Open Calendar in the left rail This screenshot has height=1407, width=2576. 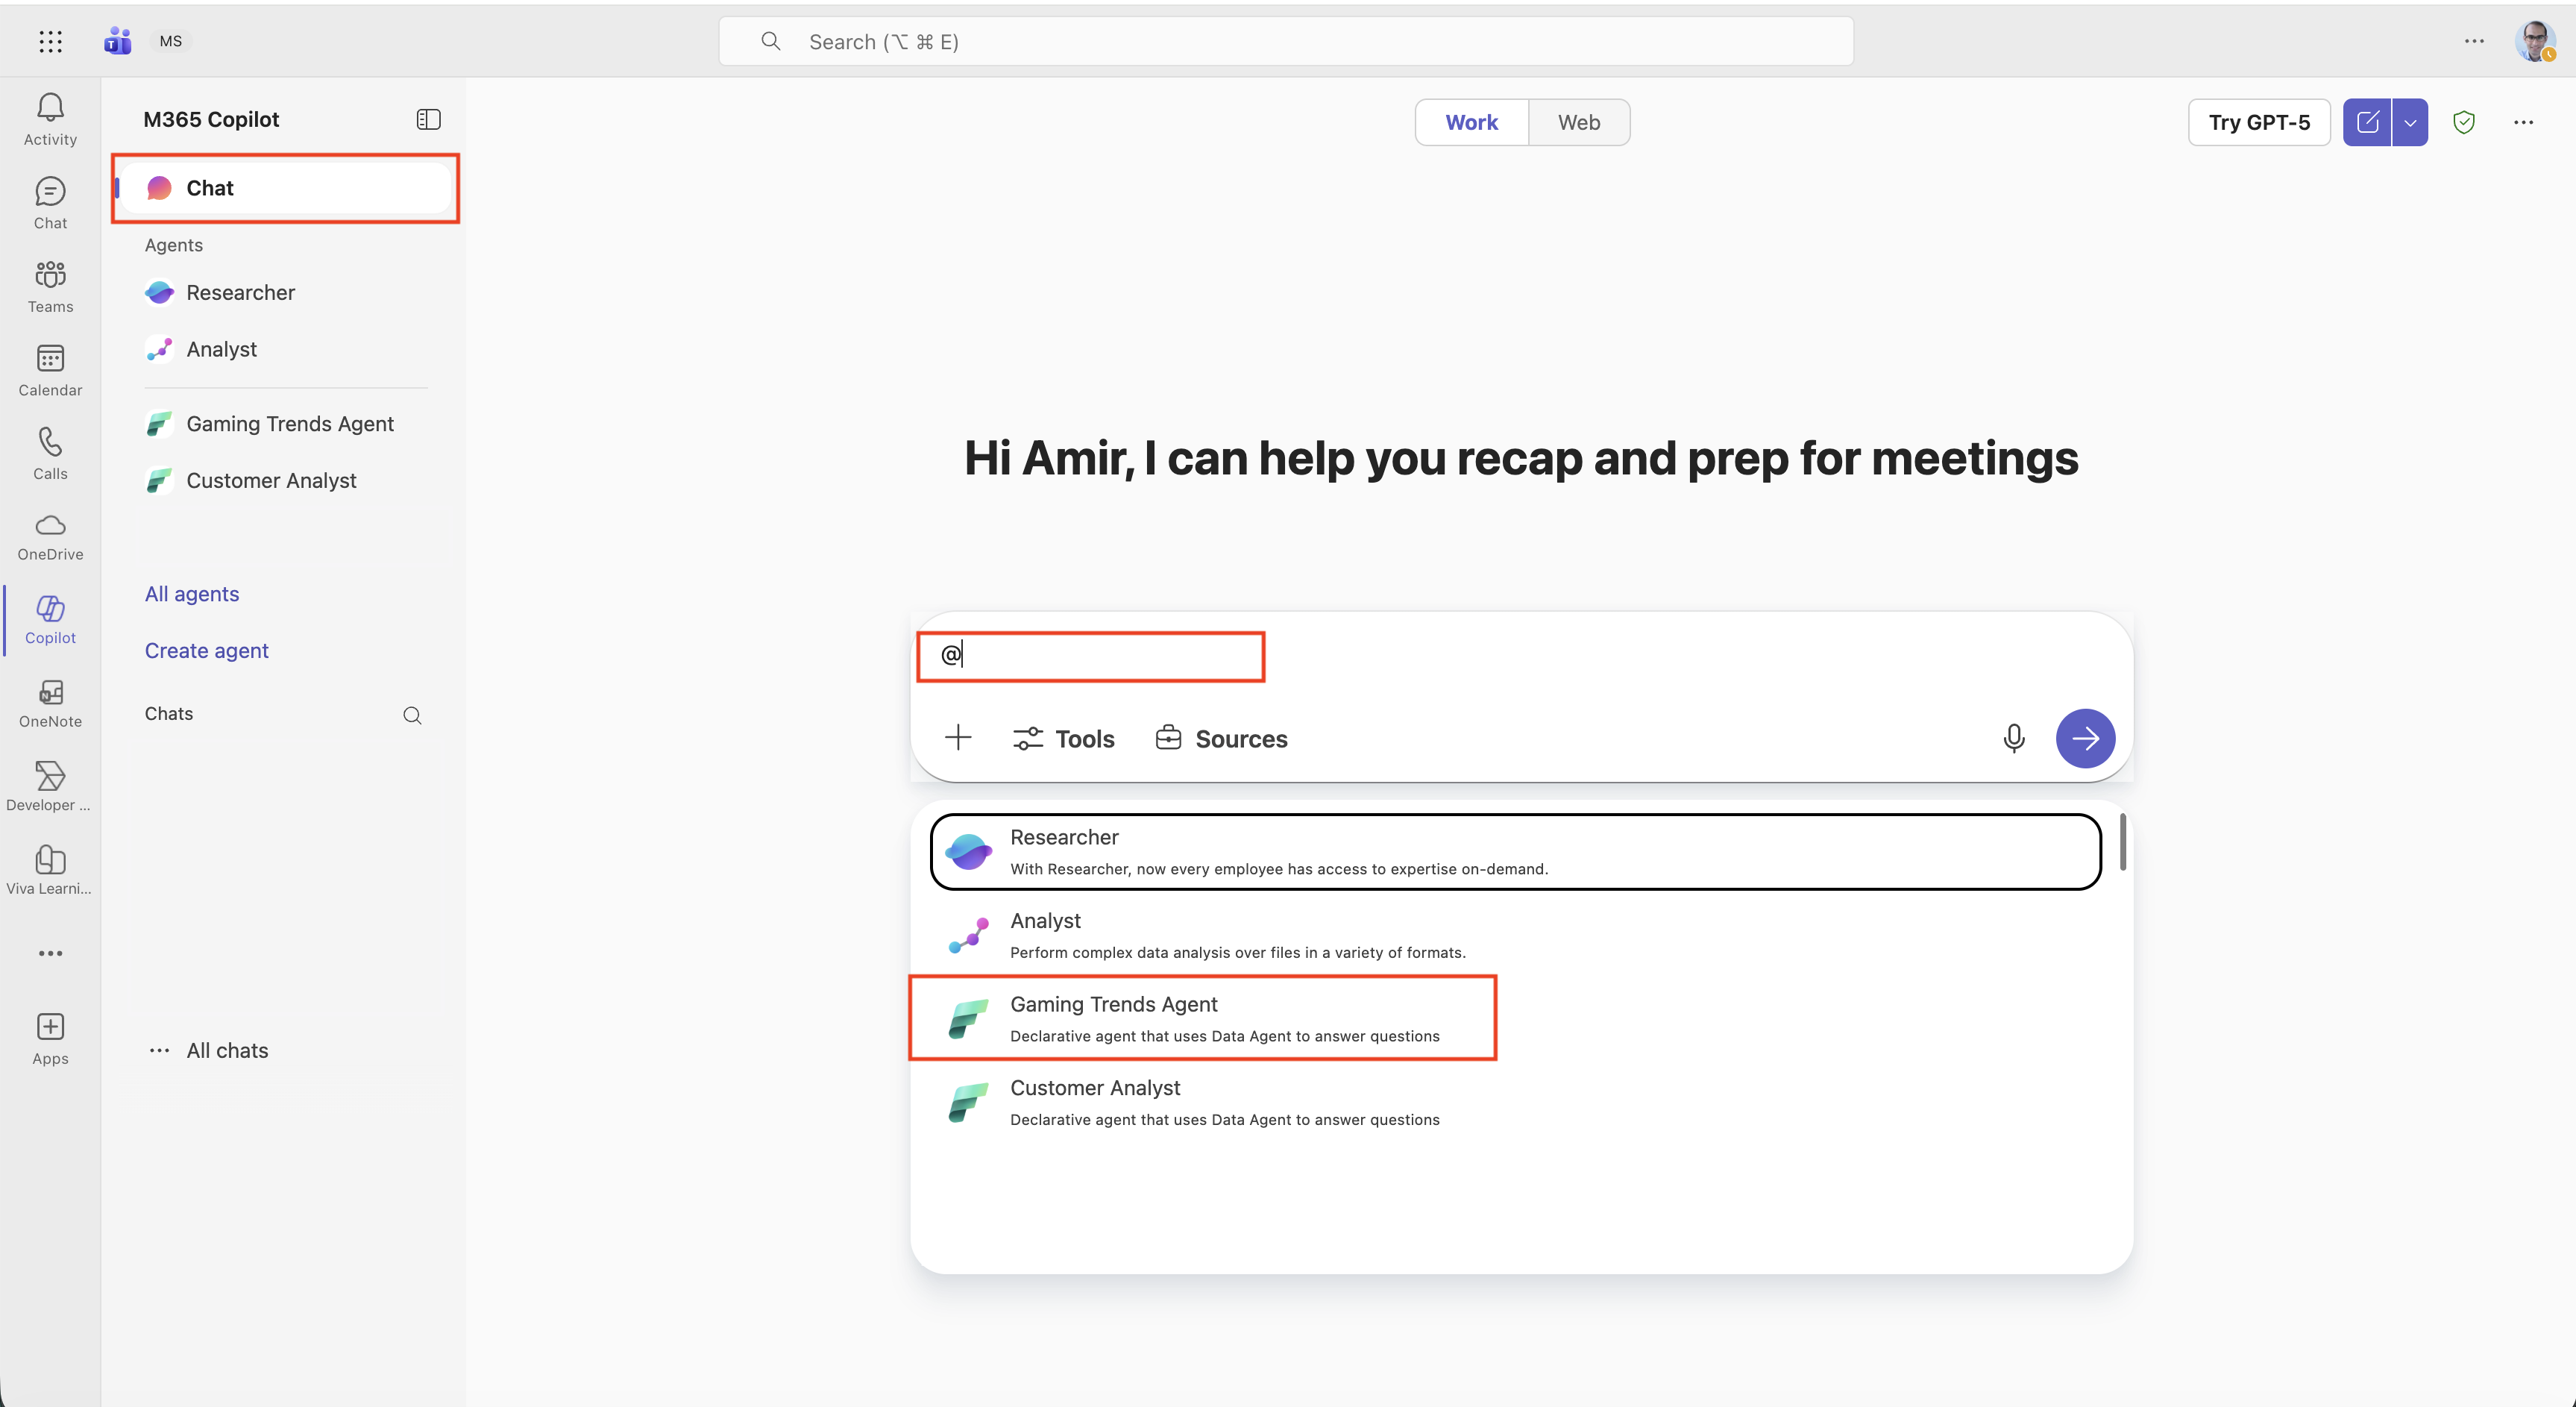[50, 370]
